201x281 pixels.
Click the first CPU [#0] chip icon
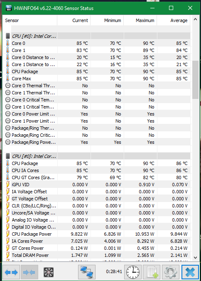8,36
